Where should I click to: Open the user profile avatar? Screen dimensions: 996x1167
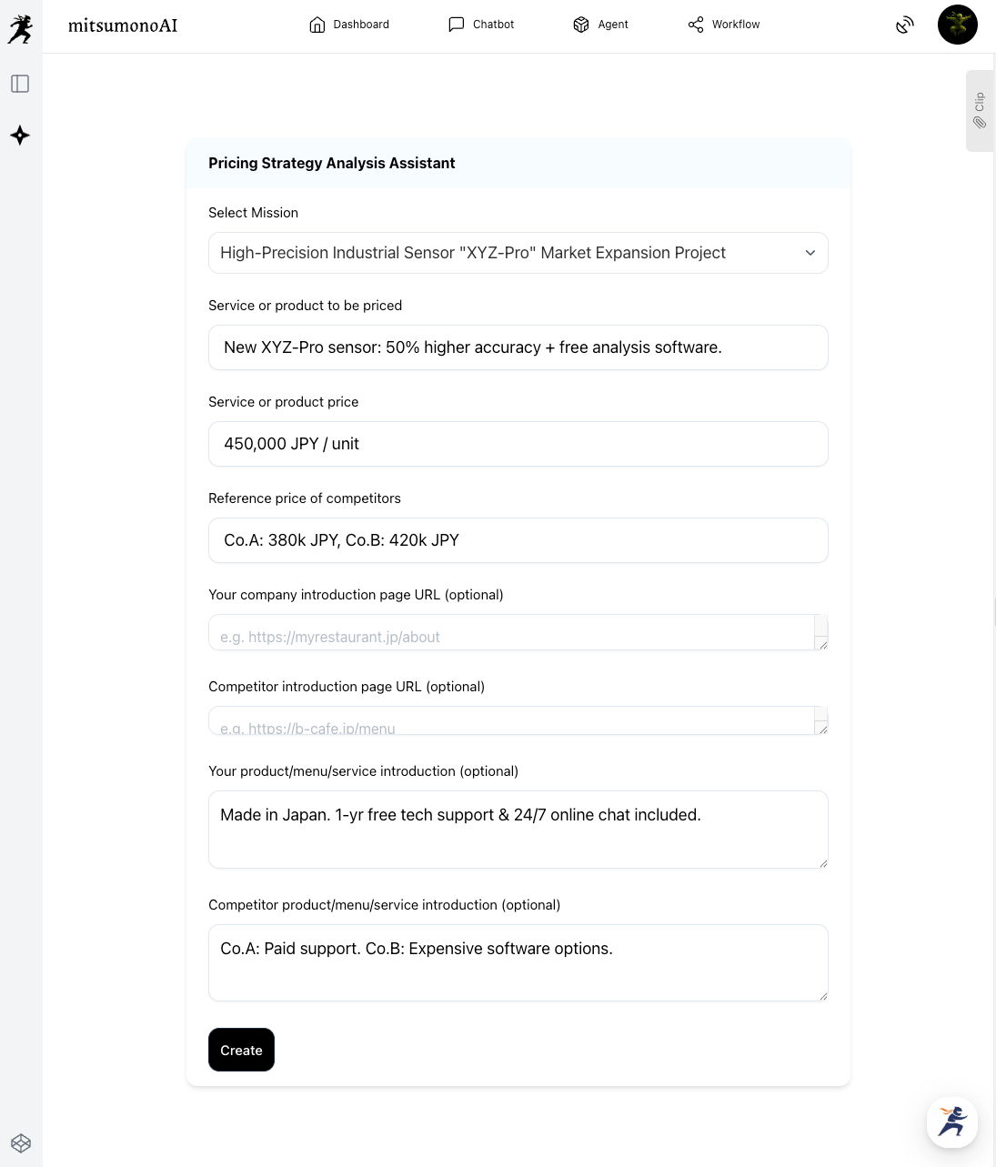click(957, 25)
